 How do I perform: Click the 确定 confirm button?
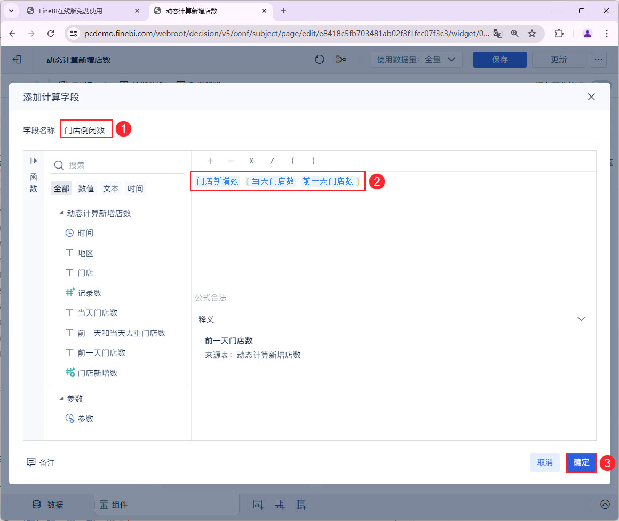click(x=581, y=462)
